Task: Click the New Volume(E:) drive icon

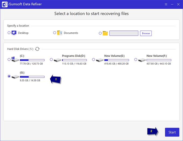Action: [x=100, y=60]
